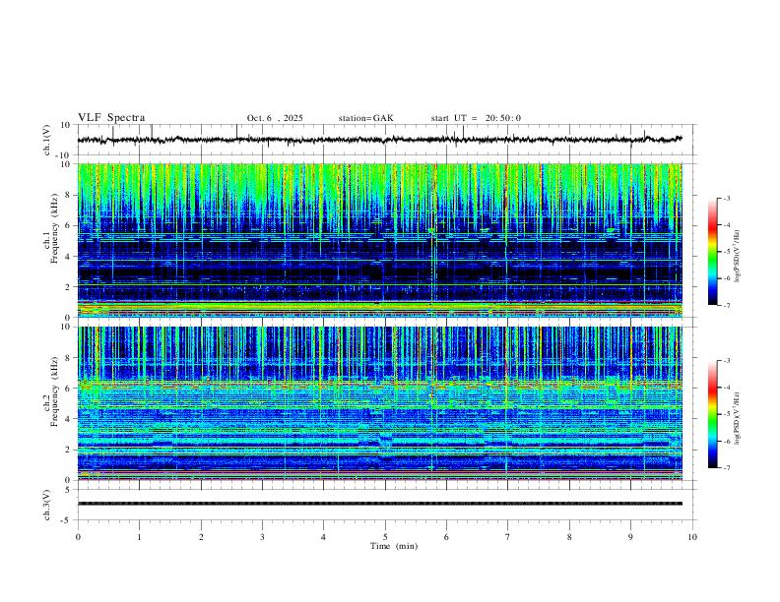Click the "ch.3(V)" axis label
The image size is (780, 602).
coord(47,505)
